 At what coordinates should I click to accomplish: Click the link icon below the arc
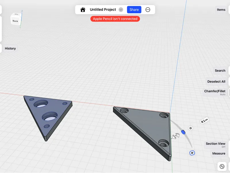192,153
